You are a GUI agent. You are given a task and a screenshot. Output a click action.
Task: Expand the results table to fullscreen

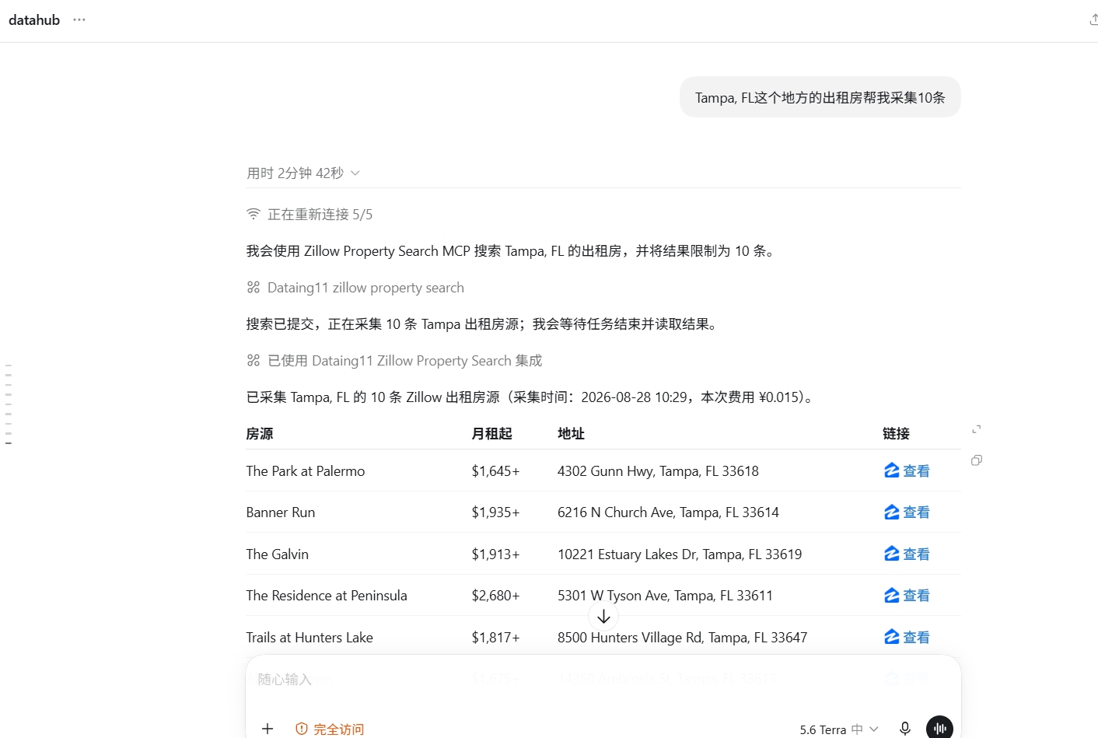point(977,429)
